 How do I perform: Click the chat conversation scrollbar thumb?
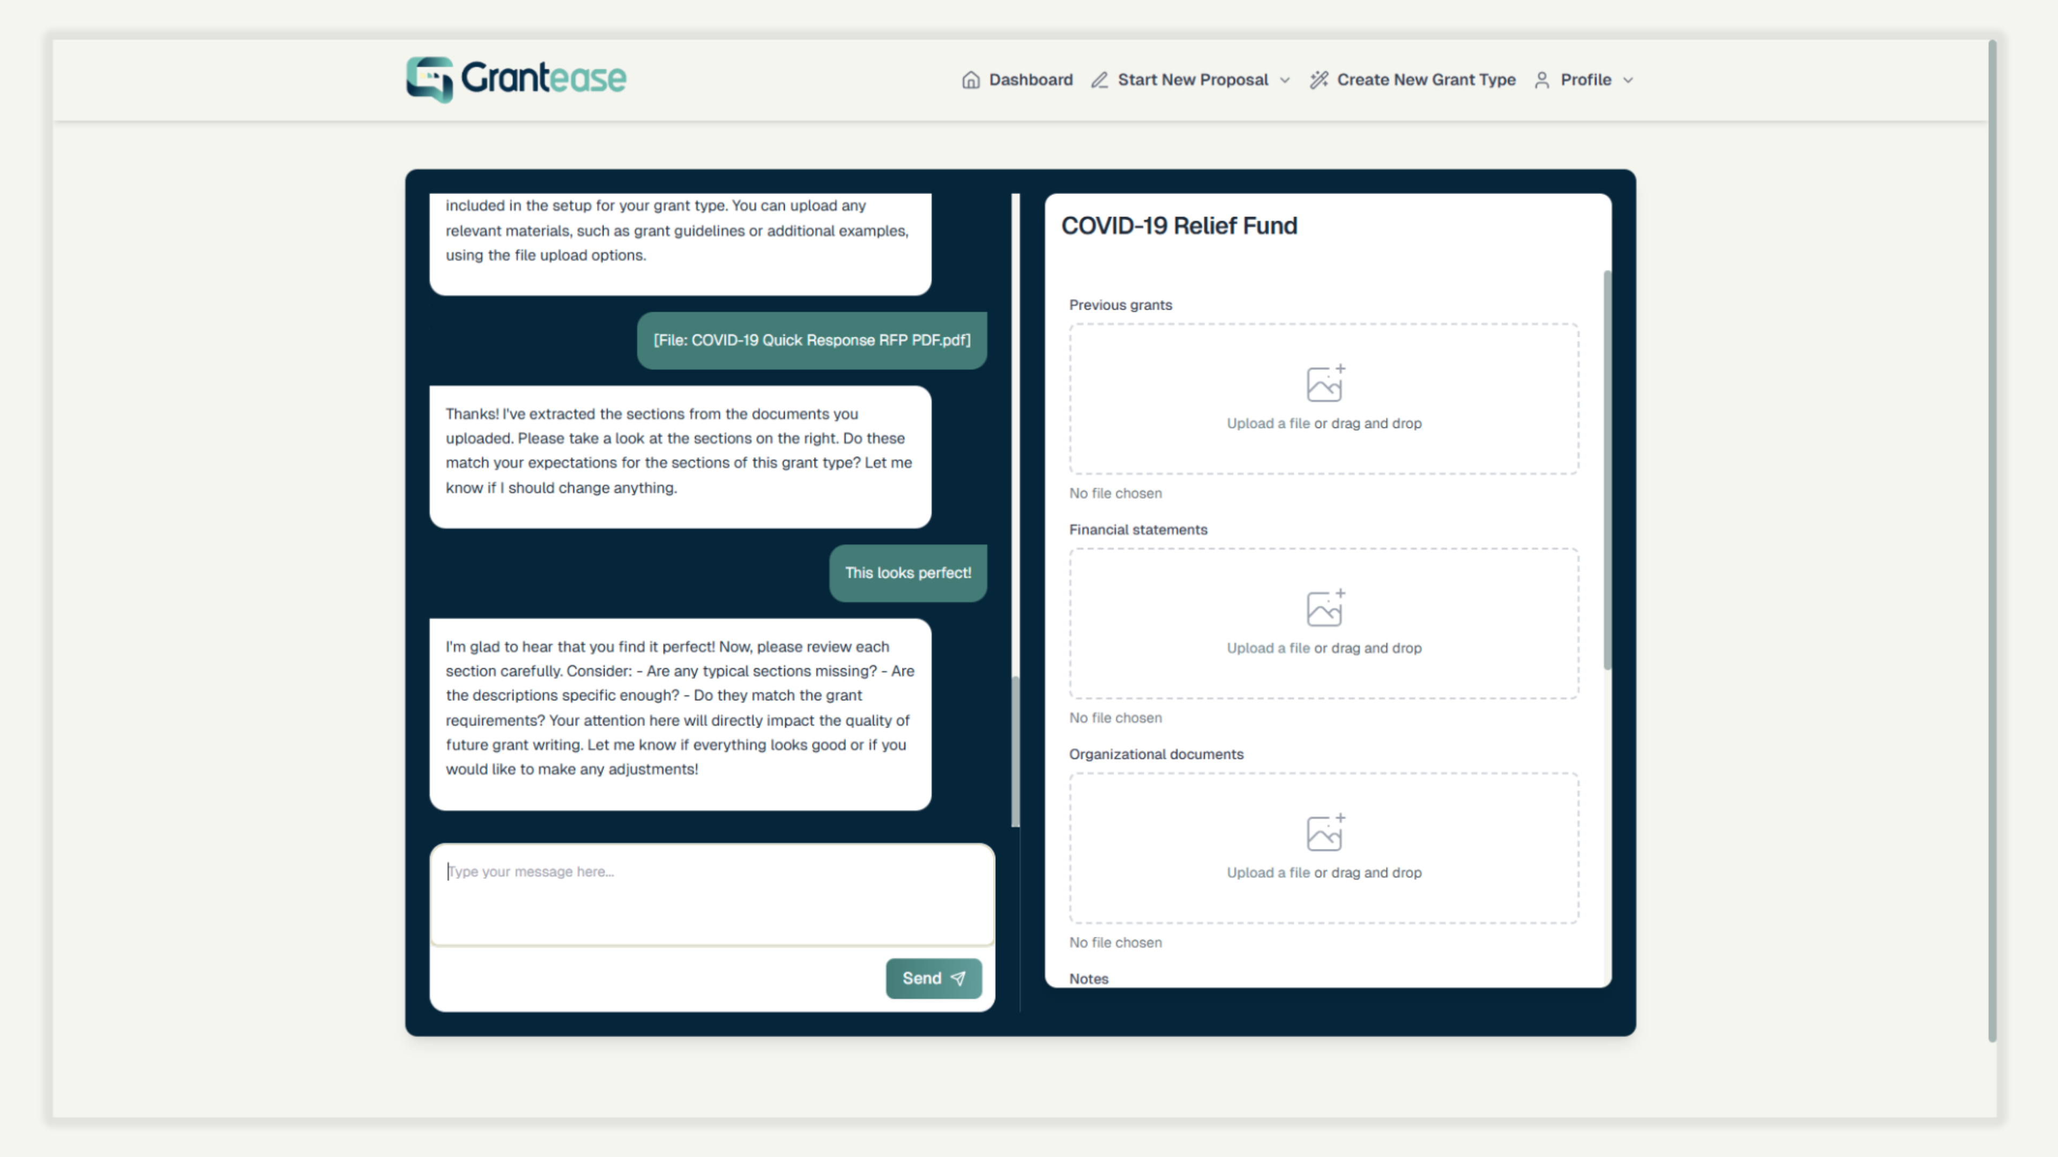(x=1016, y=750)
